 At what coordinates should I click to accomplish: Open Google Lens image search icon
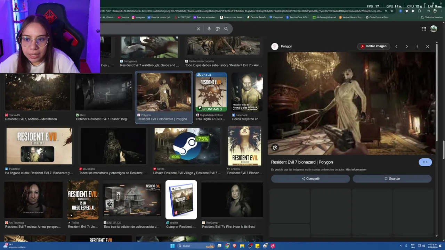218,29
